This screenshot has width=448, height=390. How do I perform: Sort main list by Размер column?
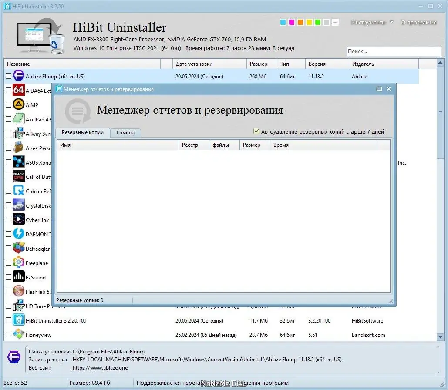pyautogui.click(x=261, y=64)
